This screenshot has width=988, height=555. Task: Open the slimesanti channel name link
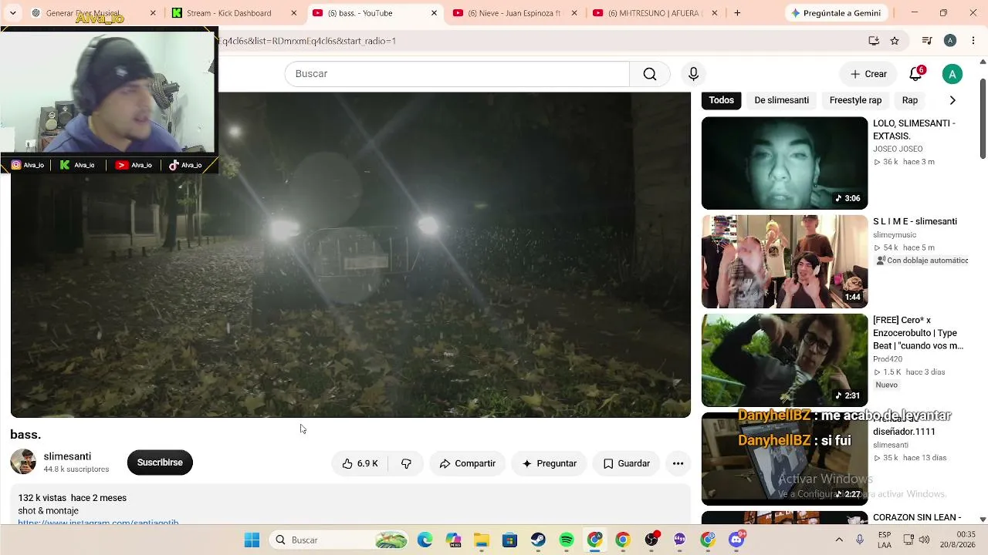(67, 456)
